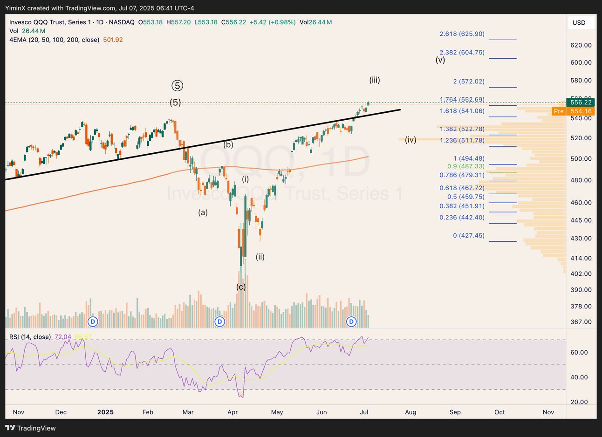This screenshot has width=602, height=437.
Task: Click the Nov label at right of time axis
Action: (548, 412)
